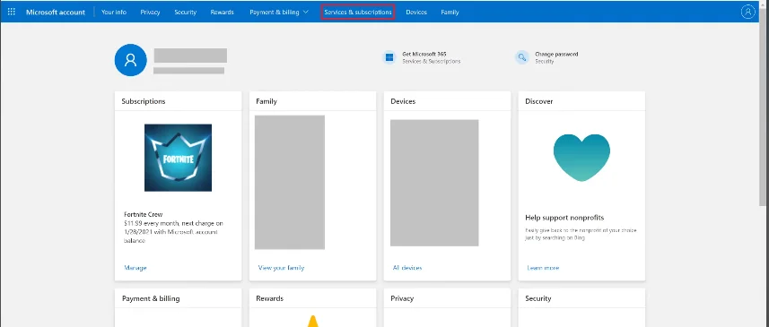The image size is (769, 327).
Task: Click the Privacy card heading
Action: (402, 298)
